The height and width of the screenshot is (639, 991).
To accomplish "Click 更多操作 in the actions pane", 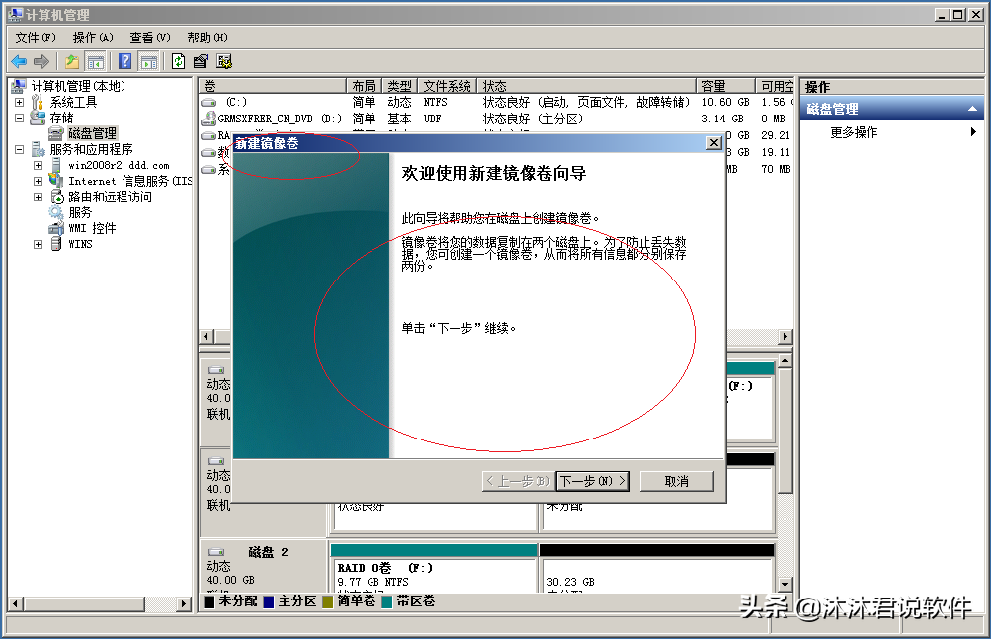I will [x=854, y=132].
